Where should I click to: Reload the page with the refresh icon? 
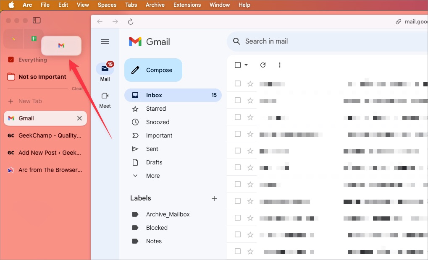pos(131,22)
